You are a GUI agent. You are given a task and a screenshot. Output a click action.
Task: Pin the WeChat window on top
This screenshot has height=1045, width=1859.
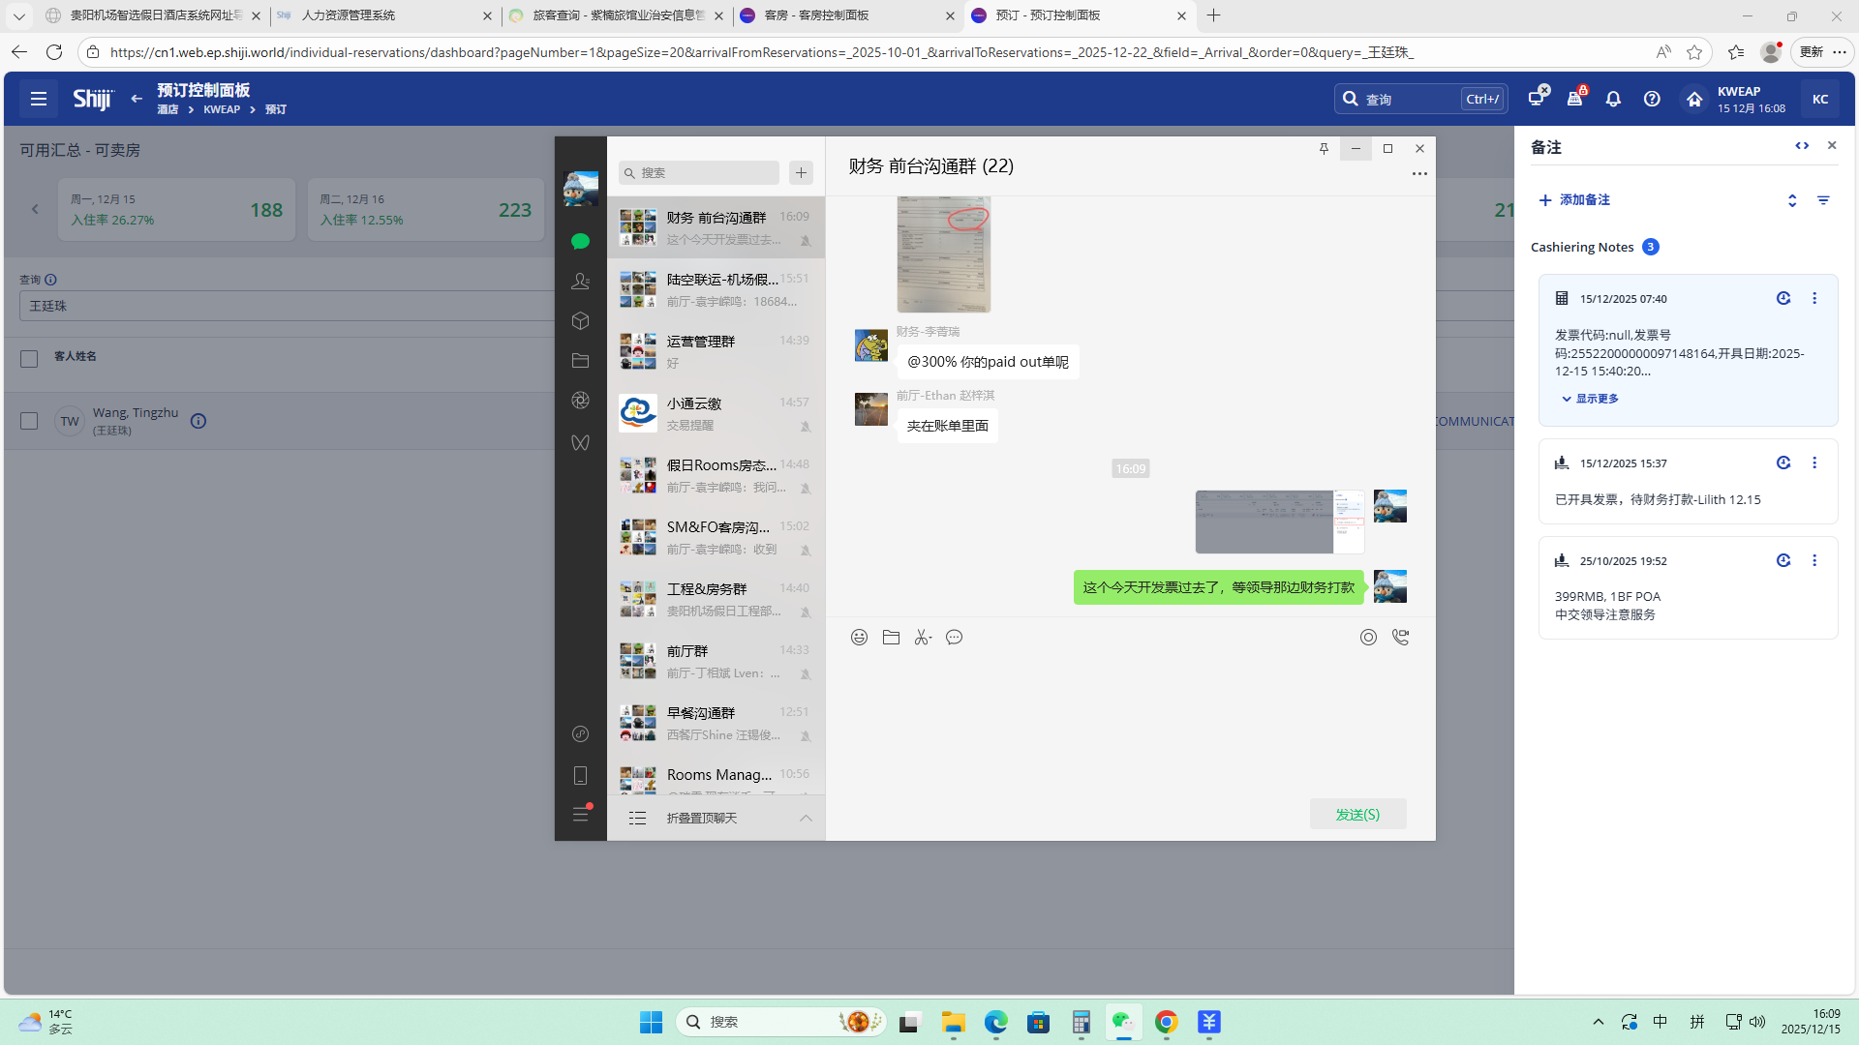(x=1324, y=148)
